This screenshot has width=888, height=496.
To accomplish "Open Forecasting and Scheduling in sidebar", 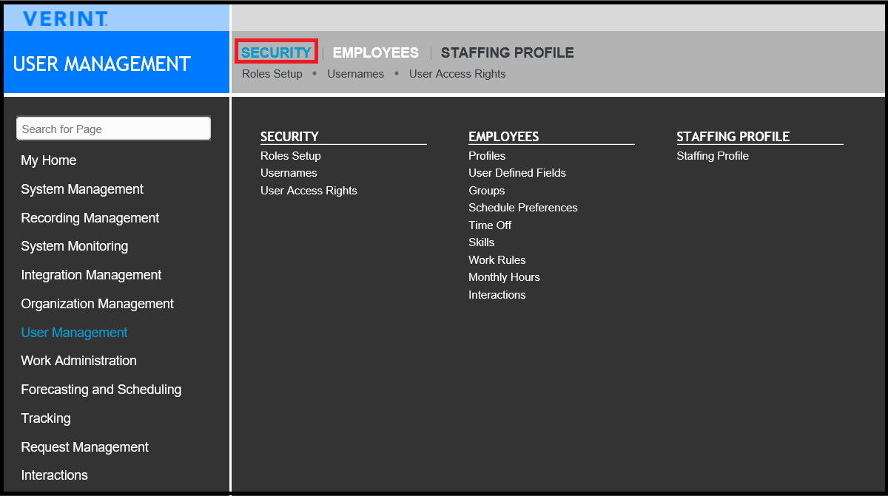I will pos(101,390).
